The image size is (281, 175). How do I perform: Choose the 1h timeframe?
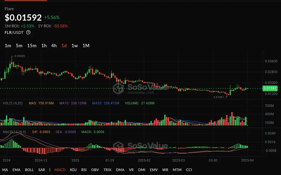click(44, 46)
